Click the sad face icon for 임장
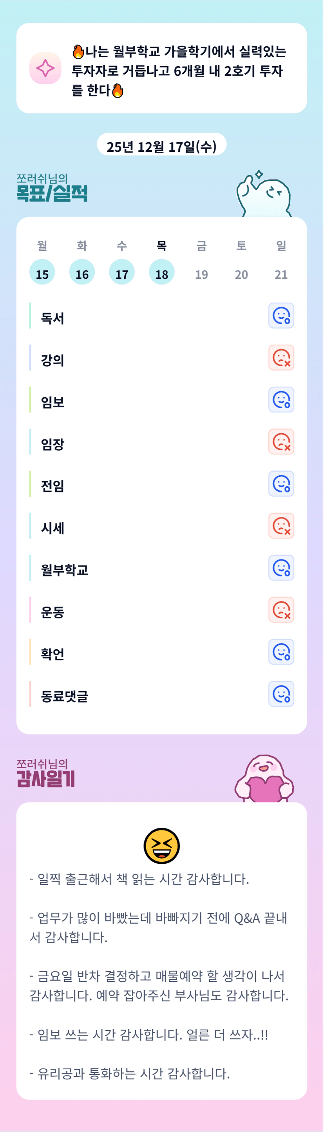The image size is (324, 1132). click(x=281, y=442)
